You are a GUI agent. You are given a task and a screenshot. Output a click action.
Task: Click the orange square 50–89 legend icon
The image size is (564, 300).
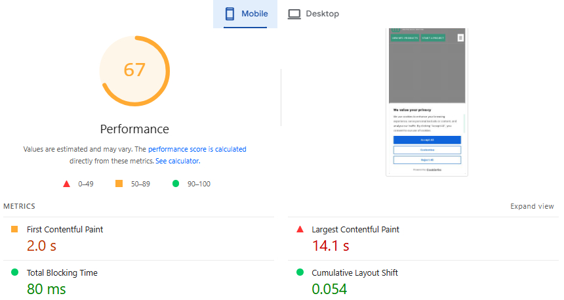(119, 184)
